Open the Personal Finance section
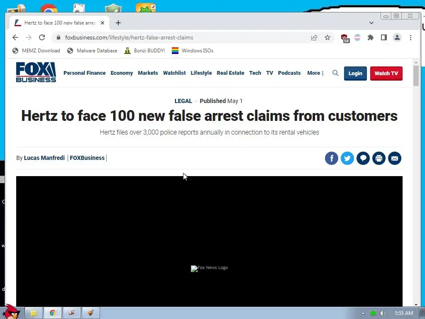This screenshot has height=319, width=425. (85, 73)
